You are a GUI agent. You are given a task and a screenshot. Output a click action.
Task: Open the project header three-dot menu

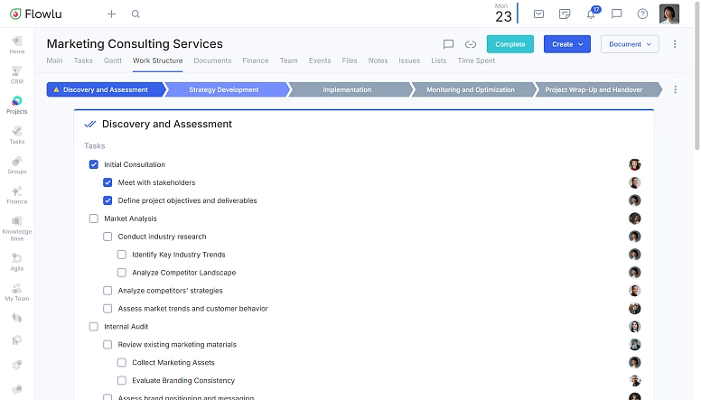pos(675,44)
